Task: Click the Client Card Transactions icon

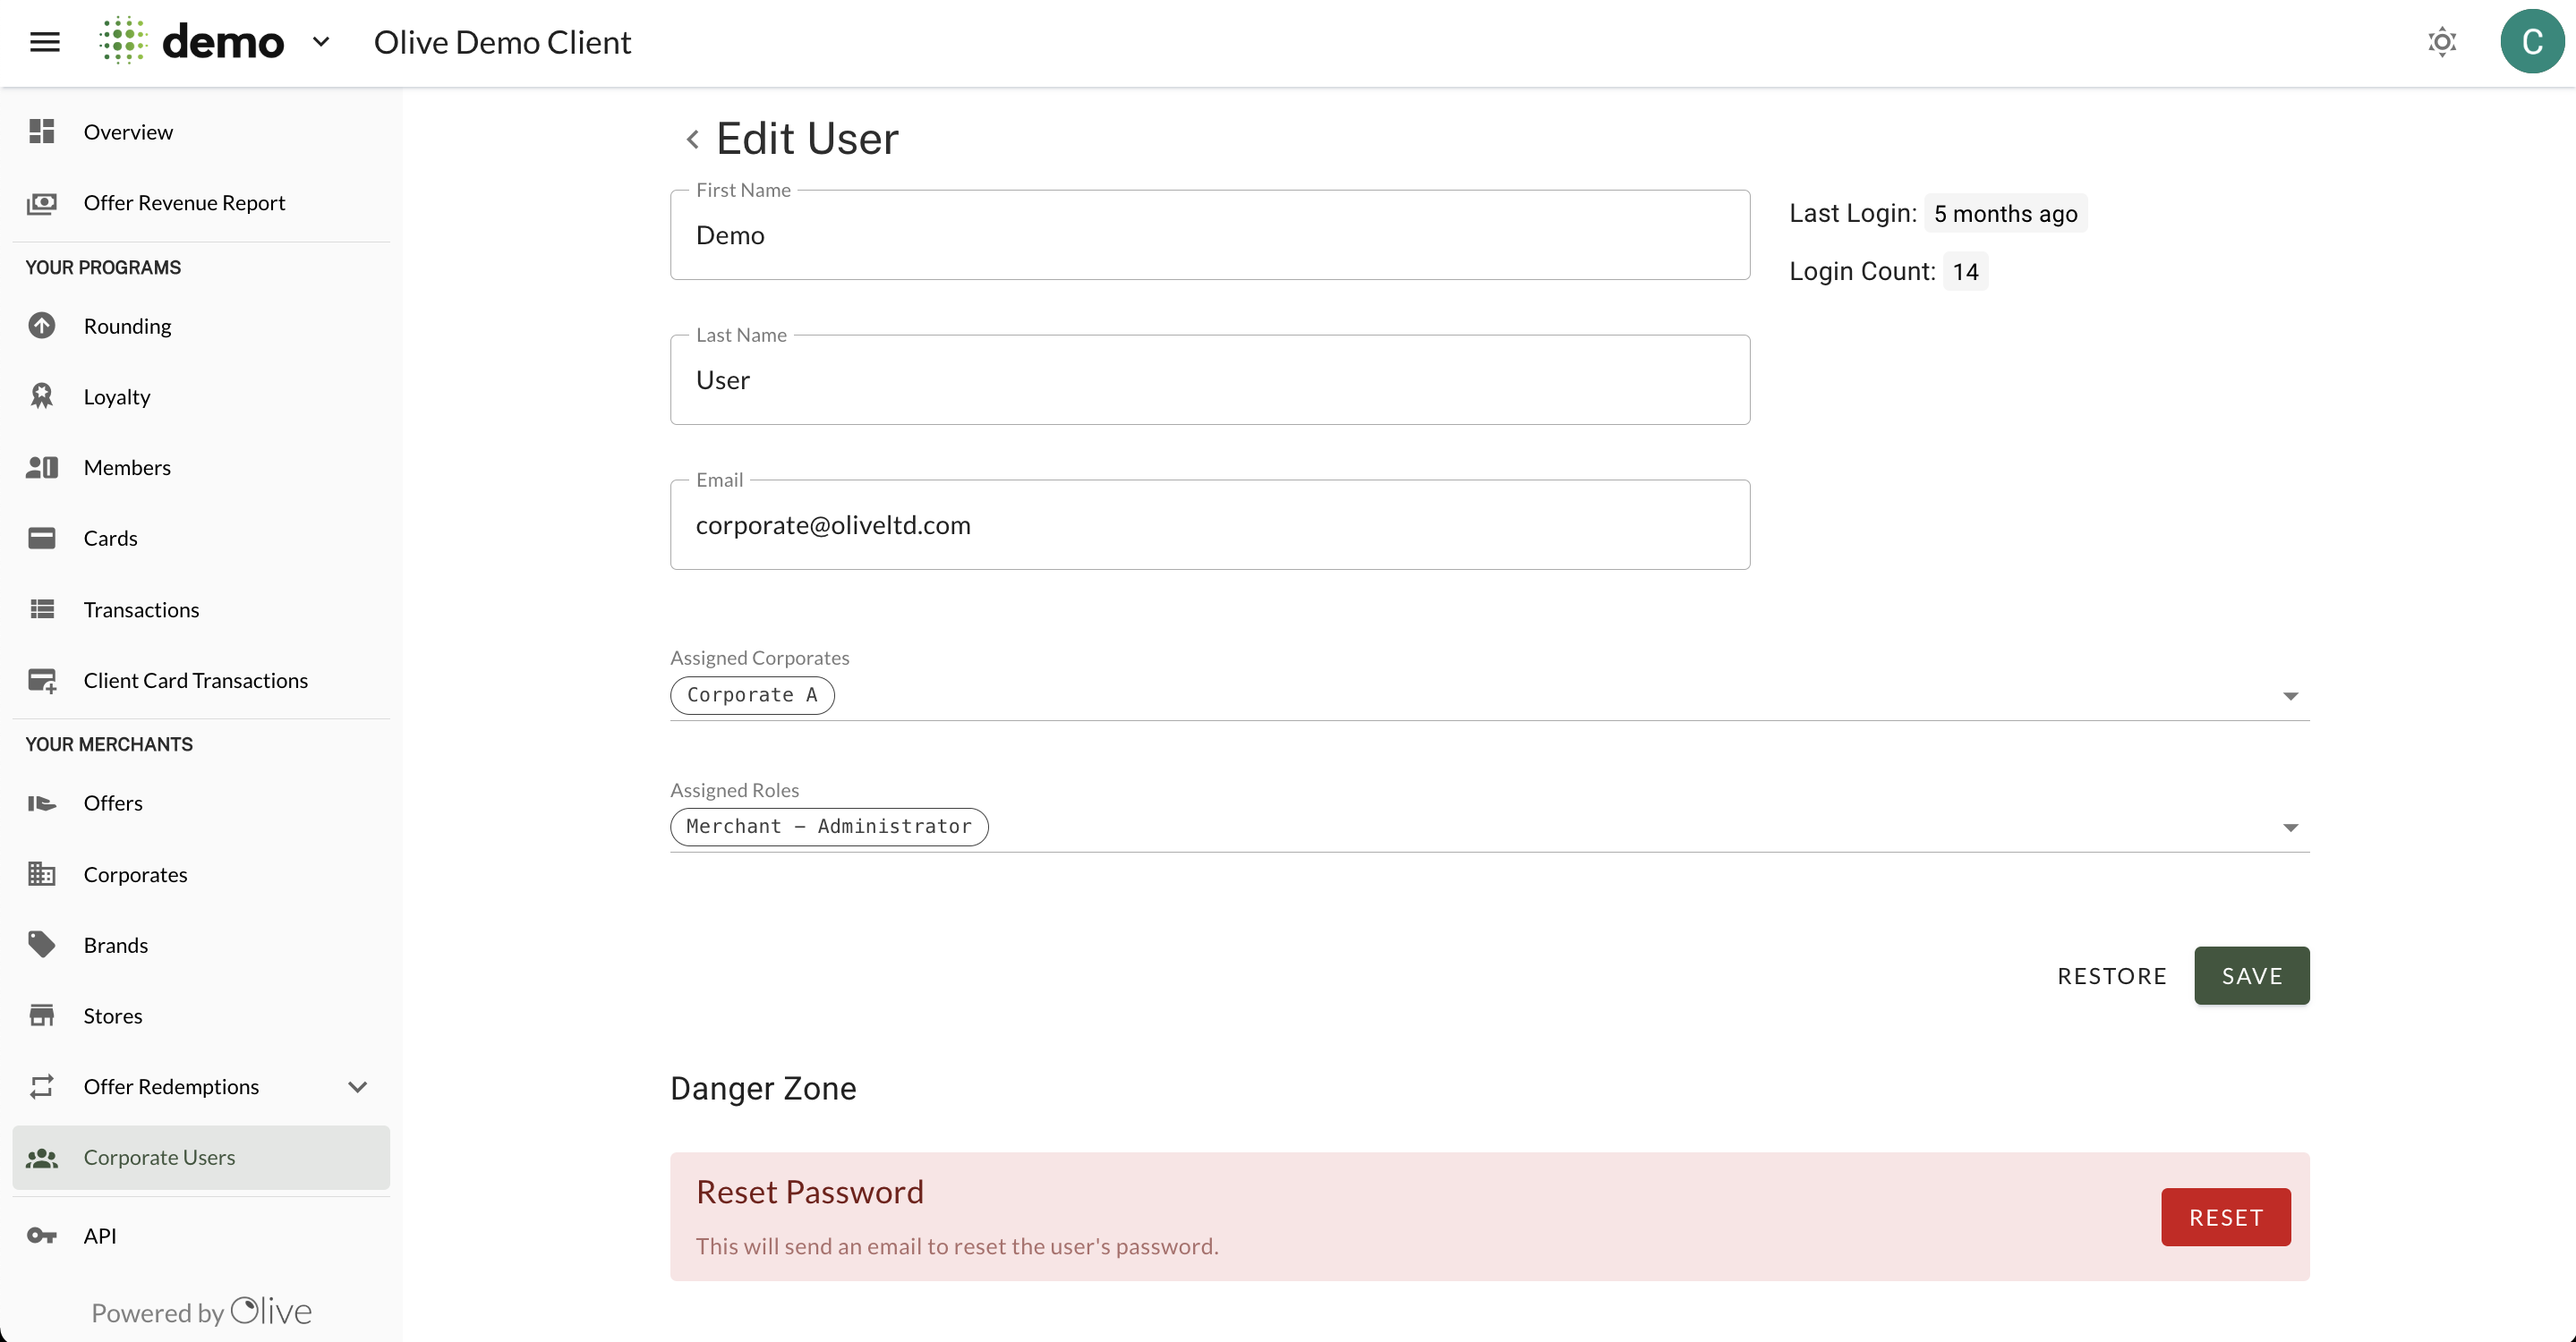Action: pos(42,681)
